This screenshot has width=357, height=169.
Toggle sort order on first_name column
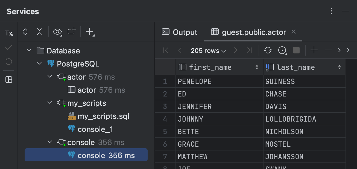(257, 67)
